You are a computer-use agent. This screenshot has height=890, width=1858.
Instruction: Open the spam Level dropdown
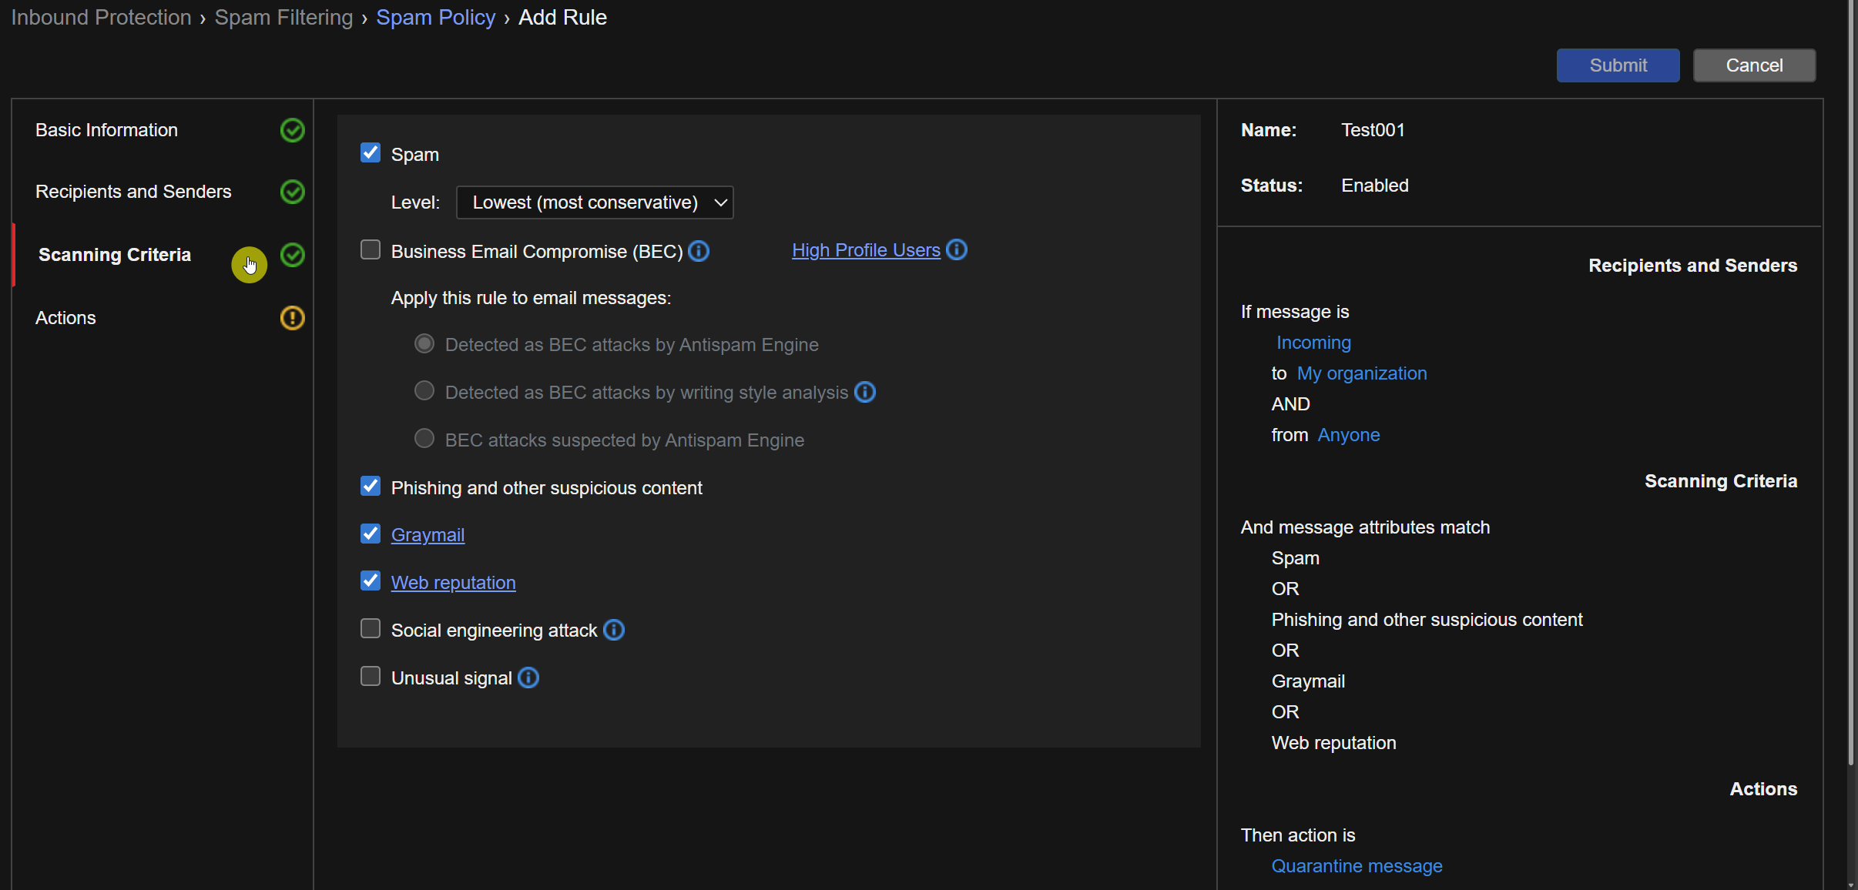(x=595, y=202)
